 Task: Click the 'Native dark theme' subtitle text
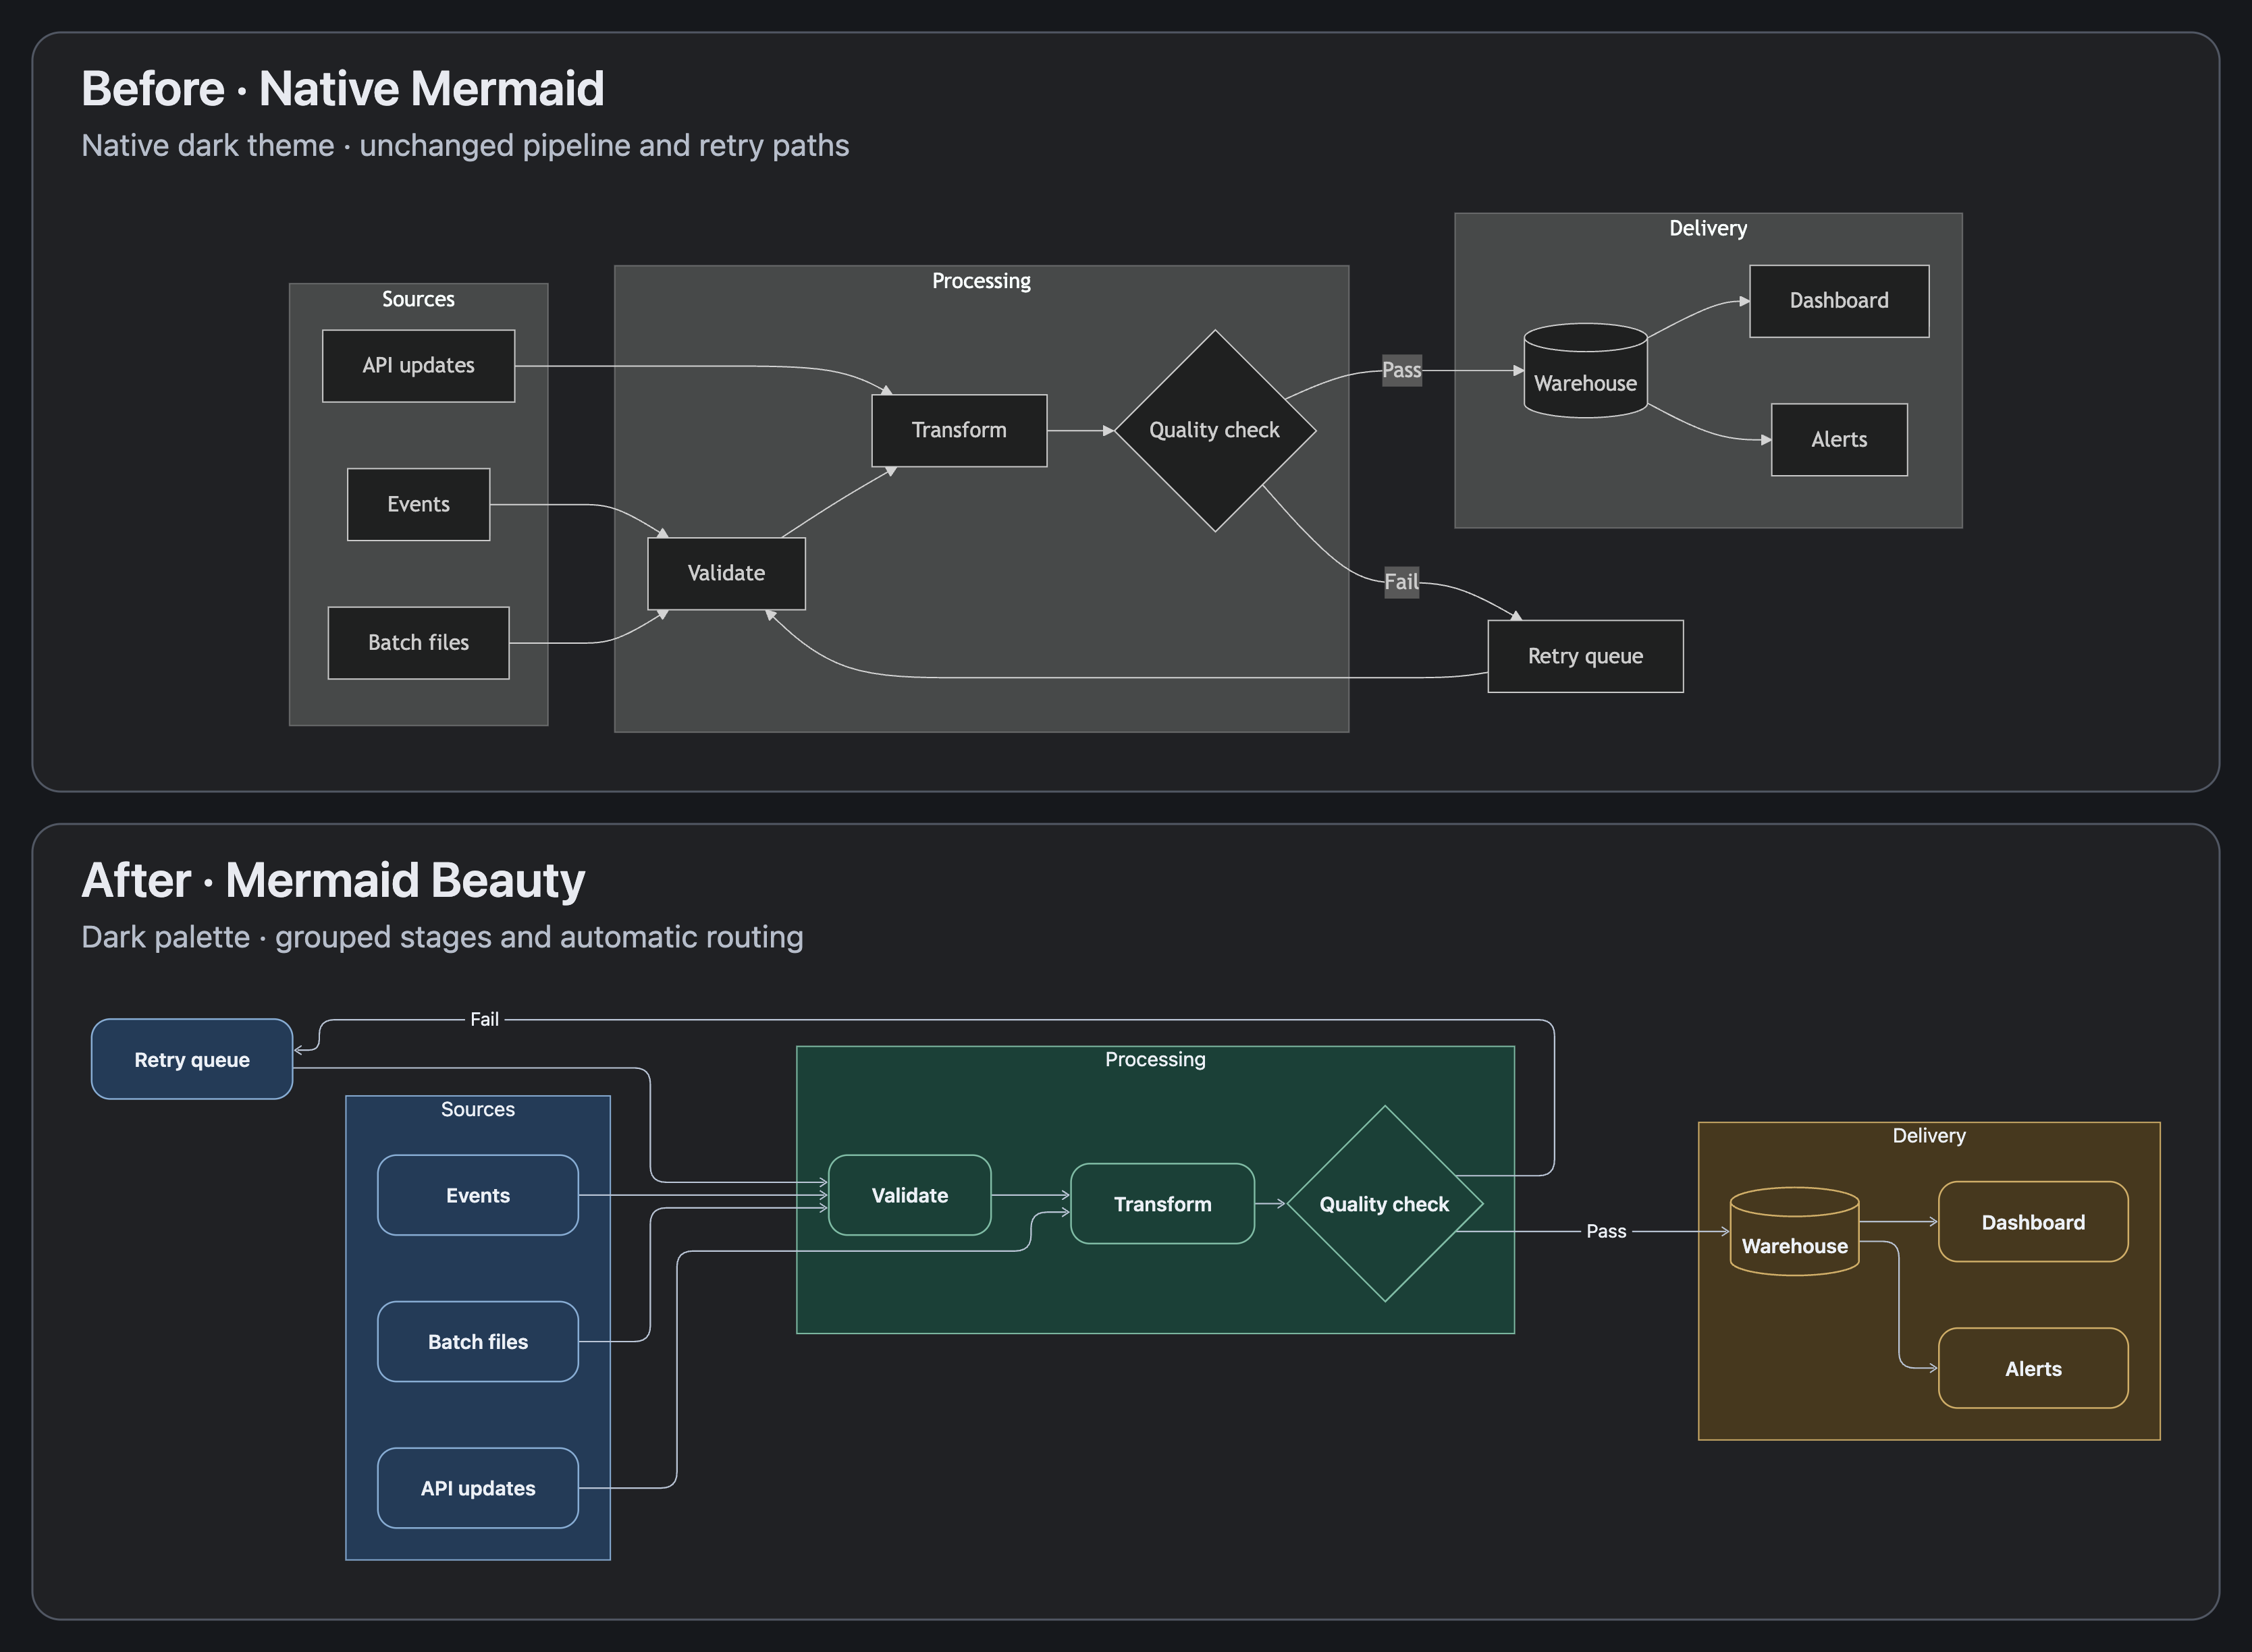465,146
